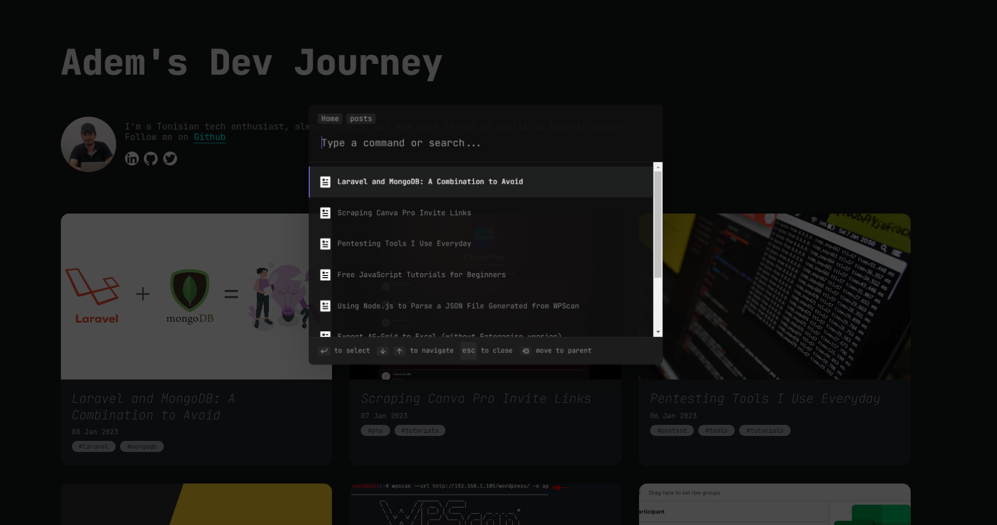
Task: Focus the command search input field
Action: (486, 143)
